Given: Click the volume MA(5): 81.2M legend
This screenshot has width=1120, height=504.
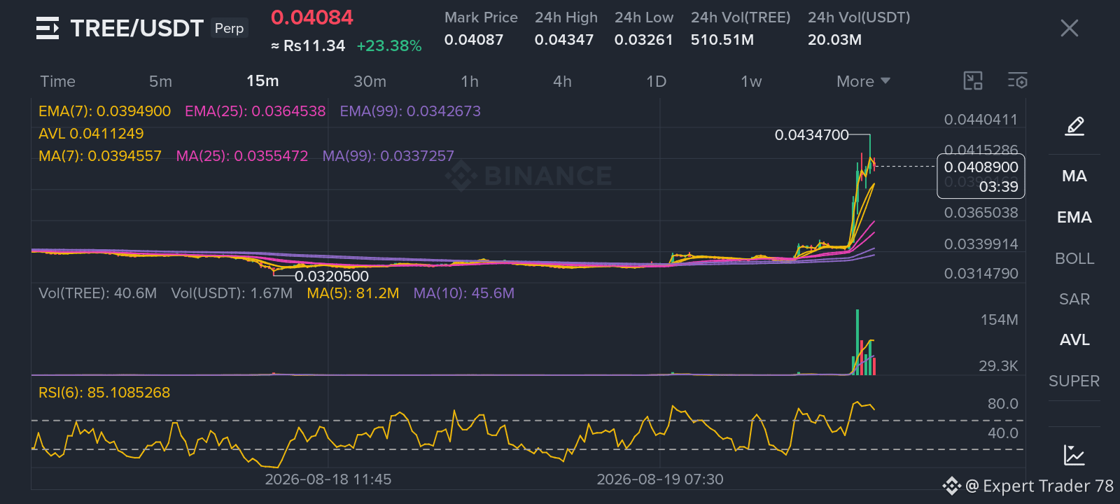Looking at the screenshot, I should [353, 293].
